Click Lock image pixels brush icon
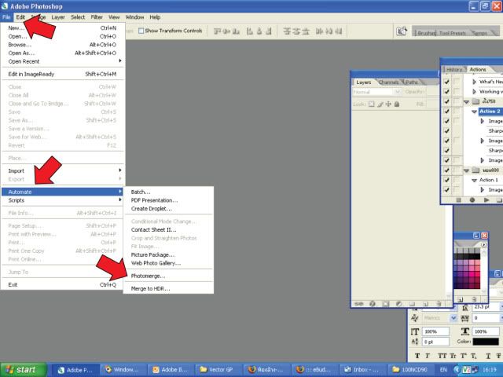Screen dimensions: 503x377 (x=380, y=104)
